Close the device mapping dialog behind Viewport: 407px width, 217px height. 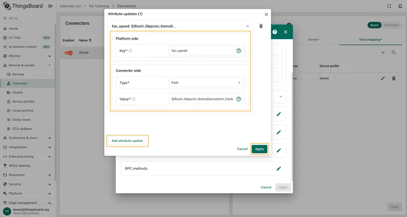285,32
